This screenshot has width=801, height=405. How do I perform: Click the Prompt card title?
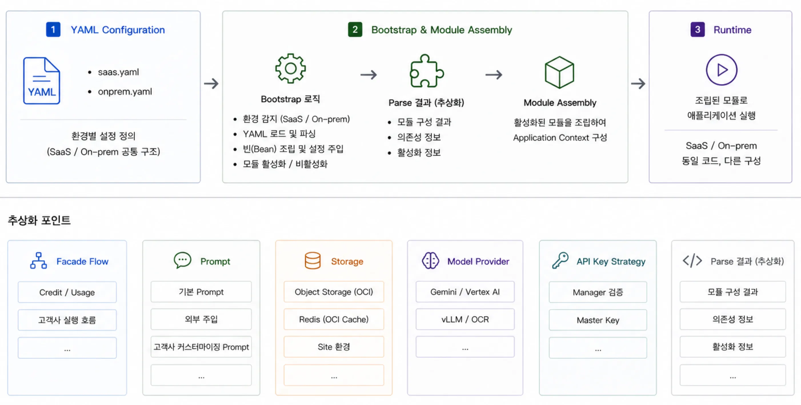click(x=215, y=261)
